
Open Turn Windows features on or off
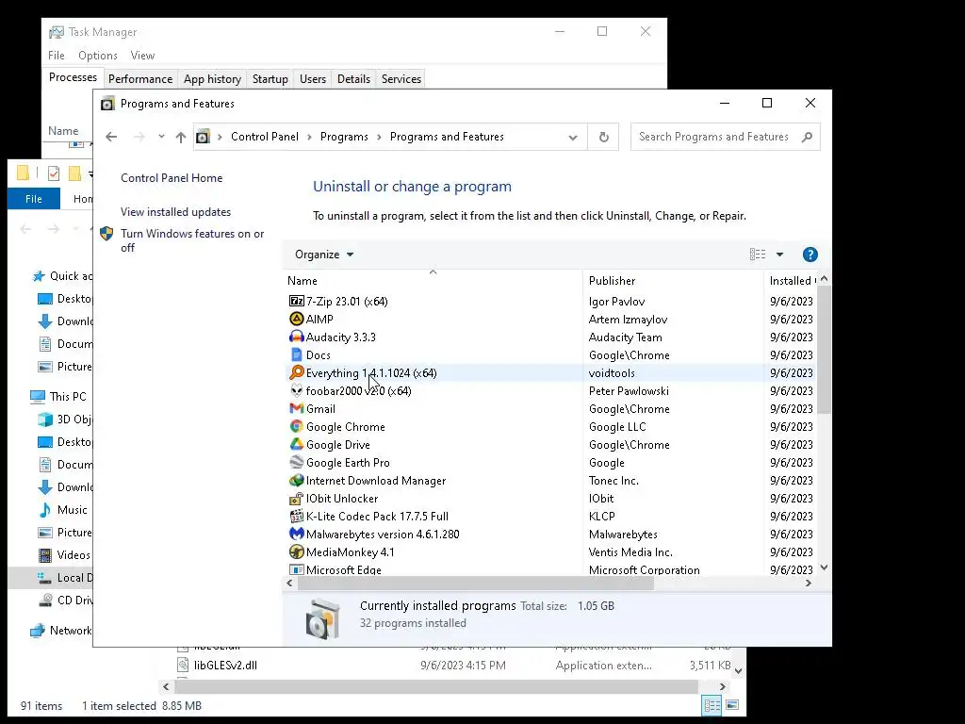[192, 240]
